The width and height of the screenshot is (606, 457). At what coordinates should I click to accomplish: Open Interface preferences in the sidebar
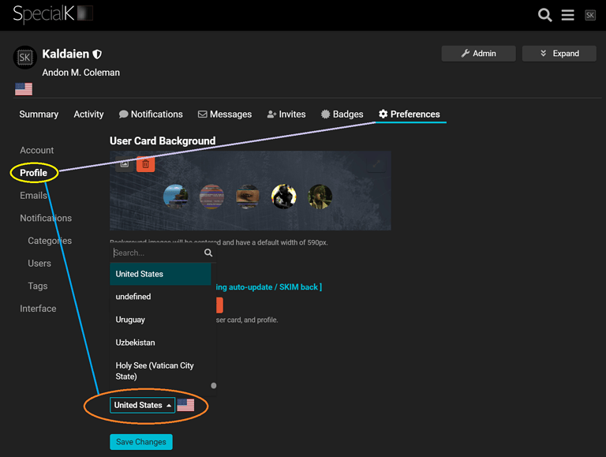pyautogui.click(x=38, y=309)
